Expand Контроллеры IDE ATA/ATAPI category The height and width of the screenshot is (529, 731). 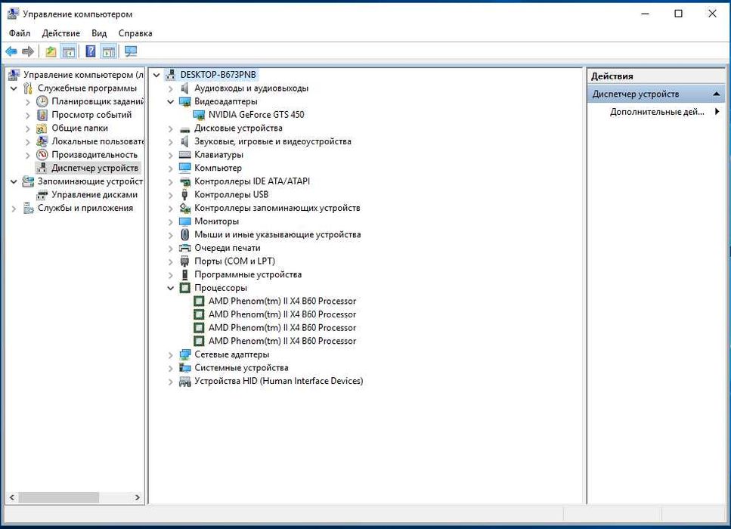[x=171, y=182]
